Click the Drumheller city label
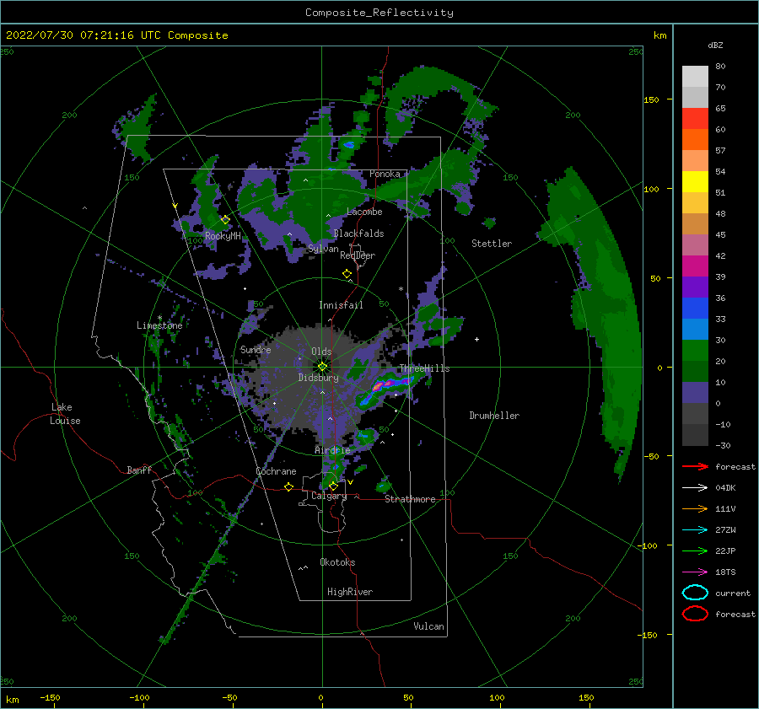 pos(494,416)
